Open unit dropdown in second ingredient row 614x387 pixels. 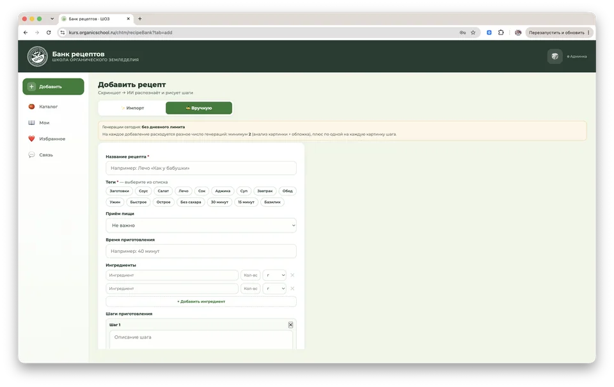[274, 289]
